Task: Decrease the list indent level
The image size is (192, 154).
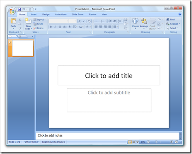Action: (x=110, y=21)
